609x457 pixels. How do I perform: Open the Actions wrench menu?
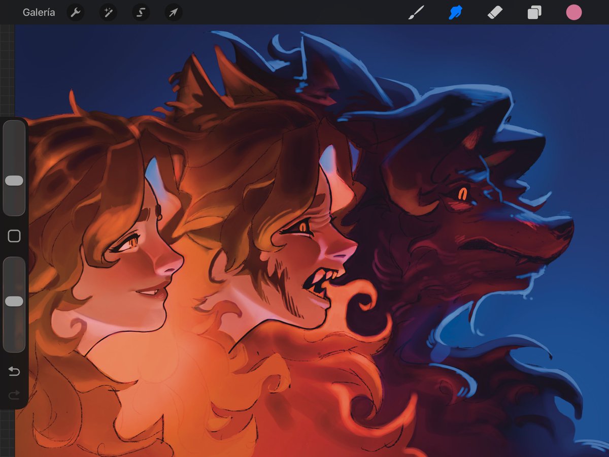(76, 13)
